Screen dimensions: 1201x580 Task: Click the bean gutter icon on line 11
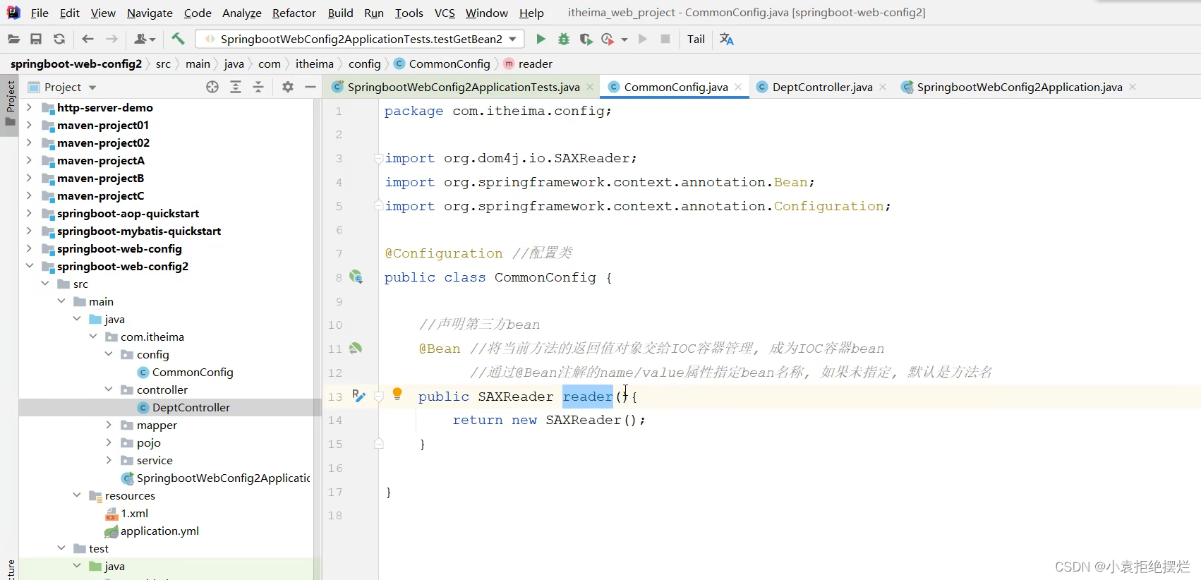click(x=356, y=348)
